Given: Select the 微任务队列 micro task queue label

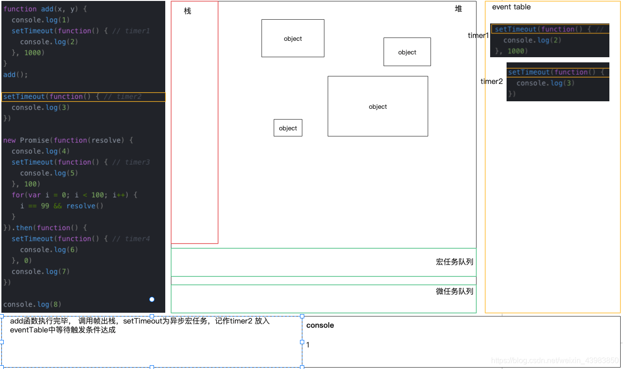Looking at the screenshot, I should pyautogui.click(x=454, y=291).
